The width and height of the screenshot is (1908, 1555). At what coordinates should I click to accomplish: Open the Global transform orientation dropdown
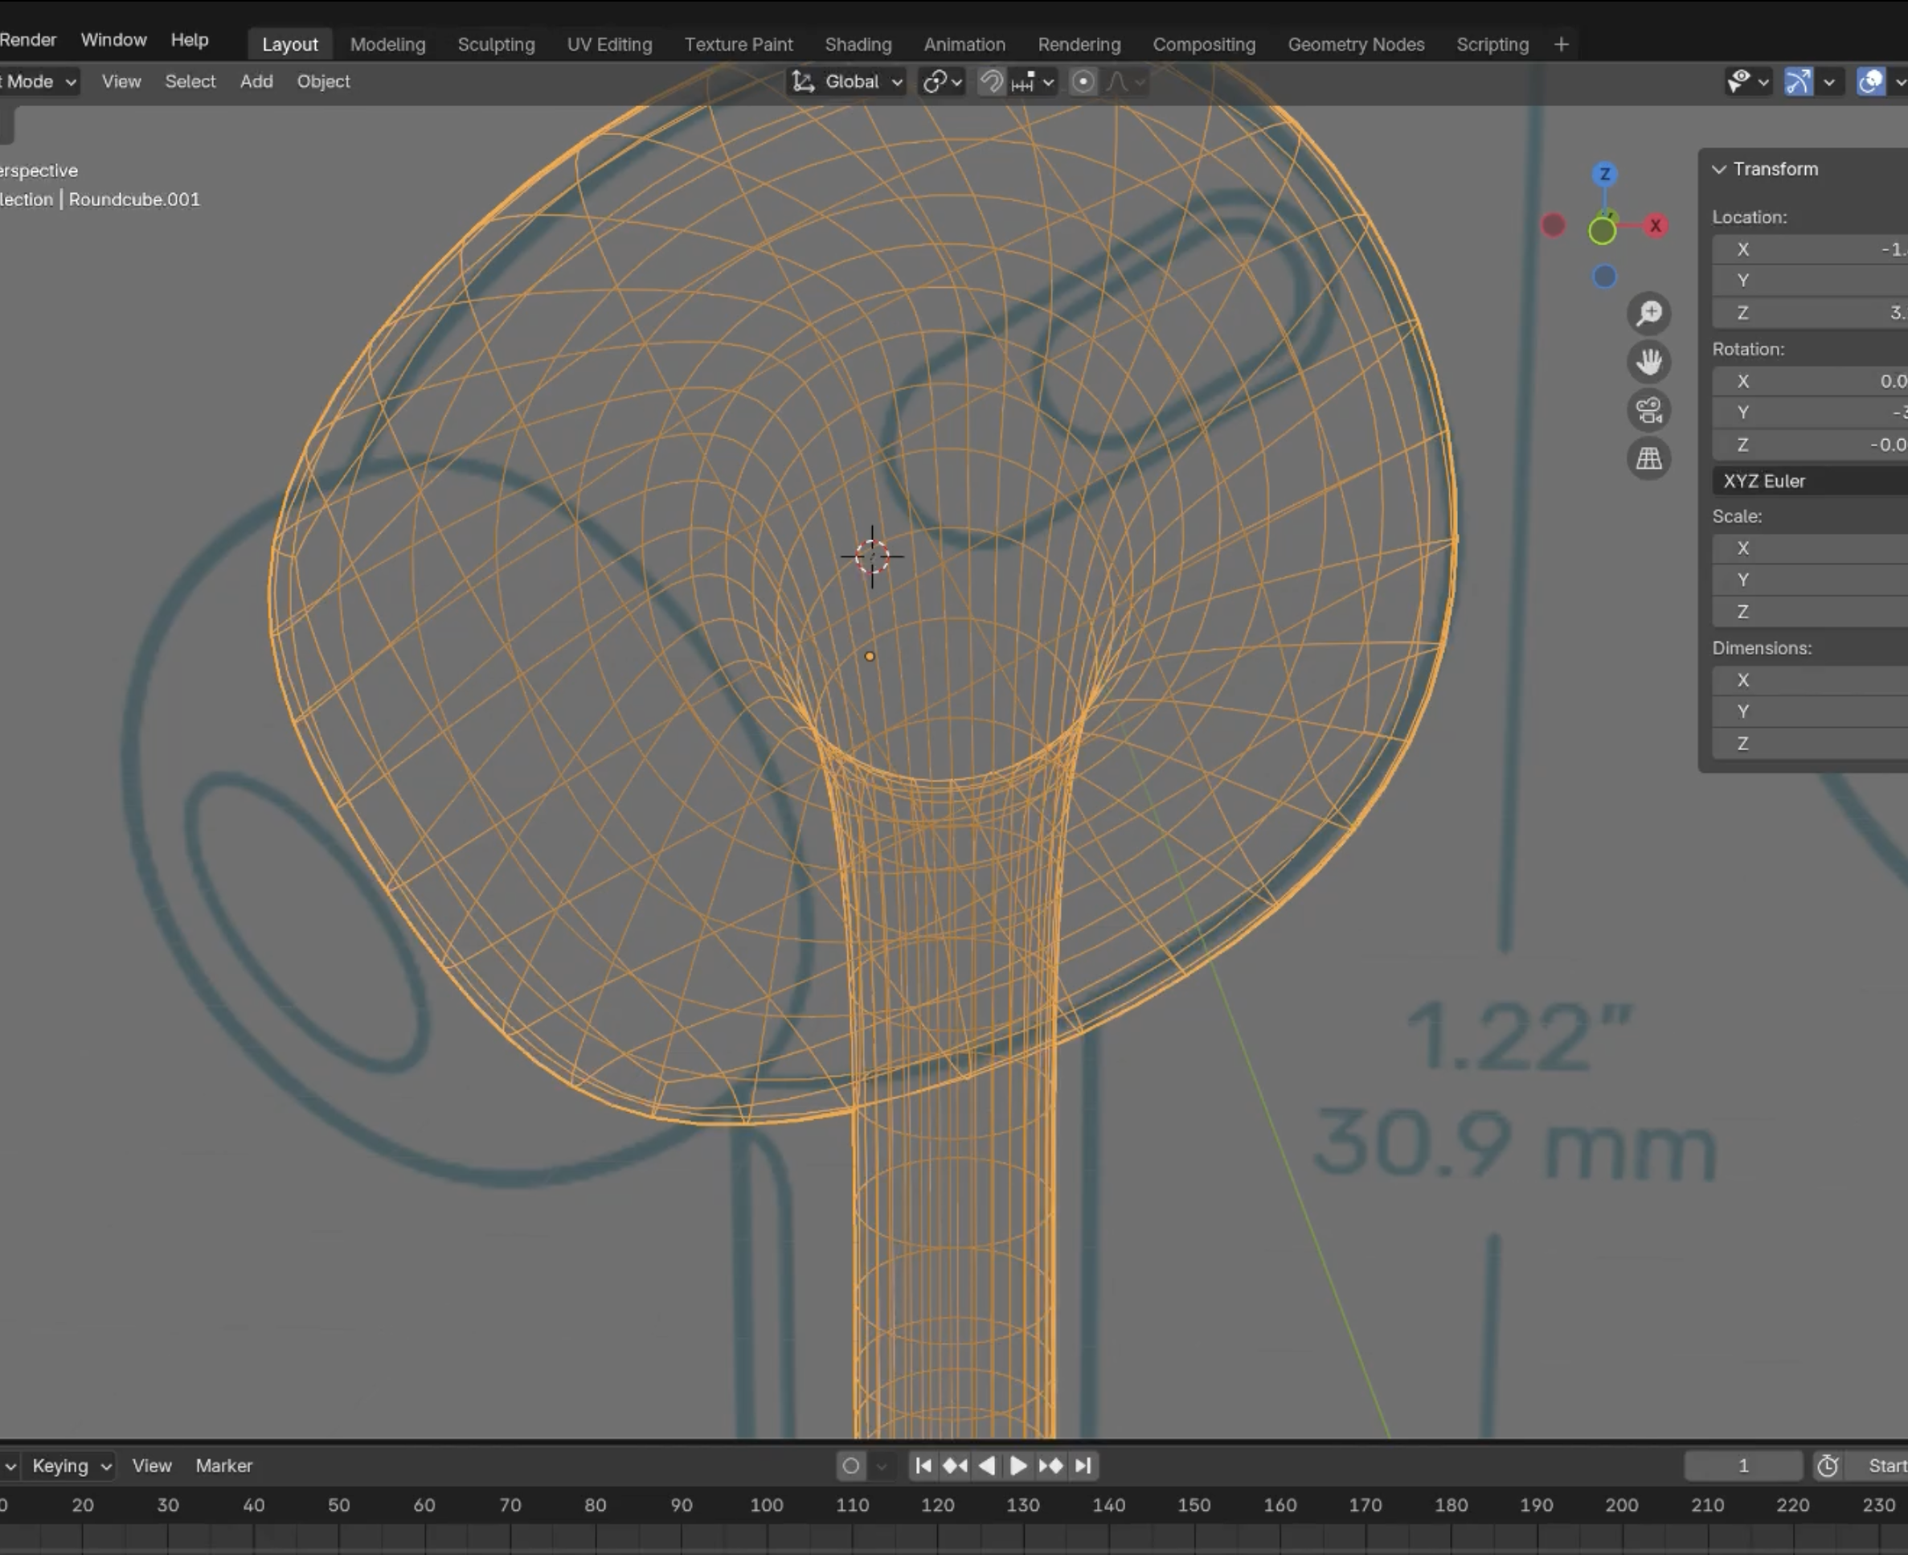click(847, 81)
